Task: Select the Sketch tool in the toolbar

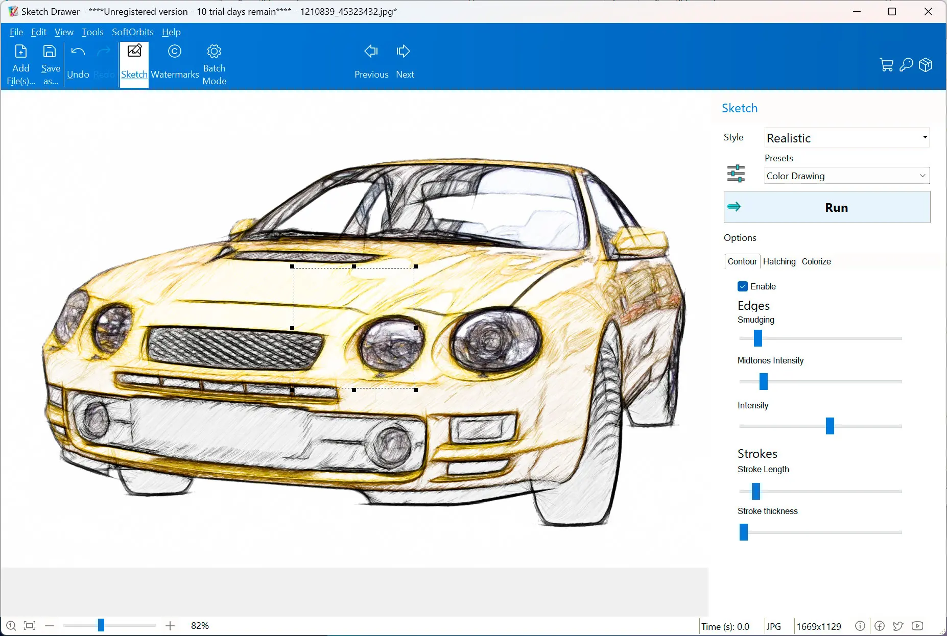Action: click(x=134, y=61)
